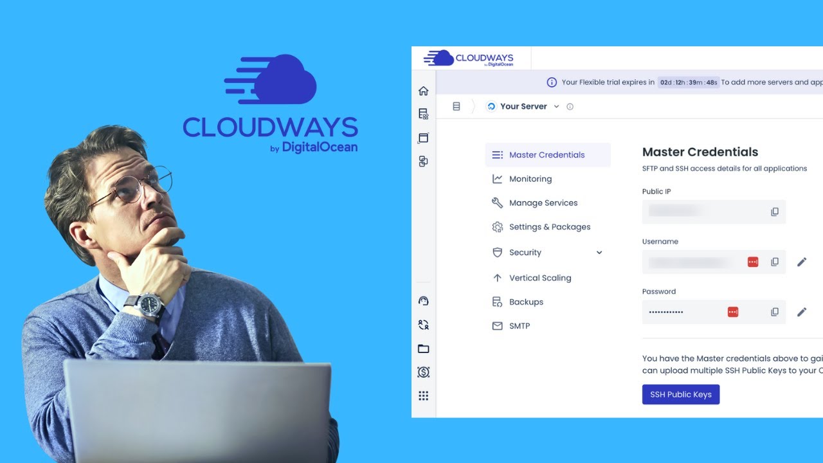The image size is (823, 463).
Task: Click the Master Credentials heading
Action: coord(700,152)
